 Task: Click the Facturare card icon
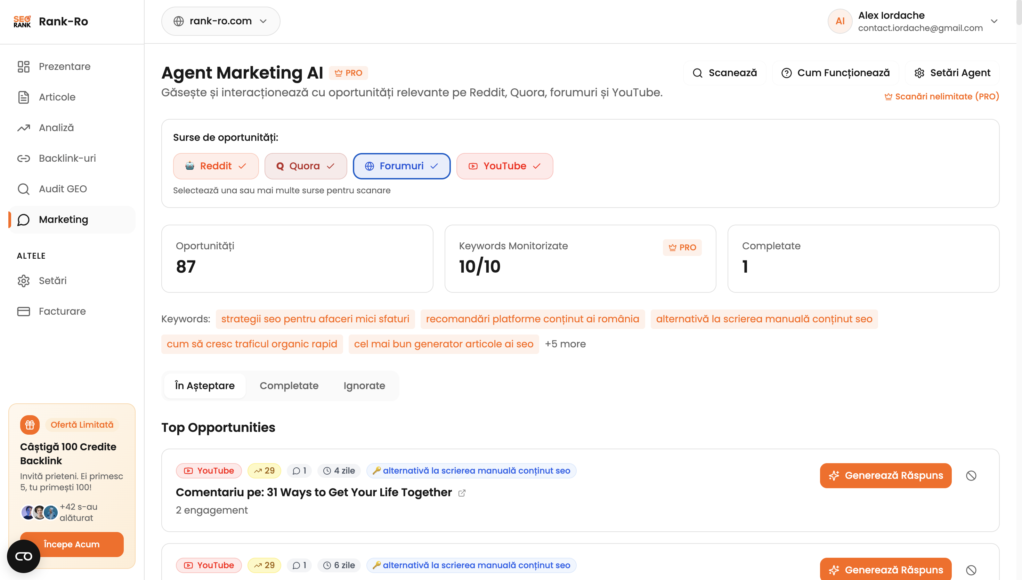pyautogui.click(x=24, y=312)
